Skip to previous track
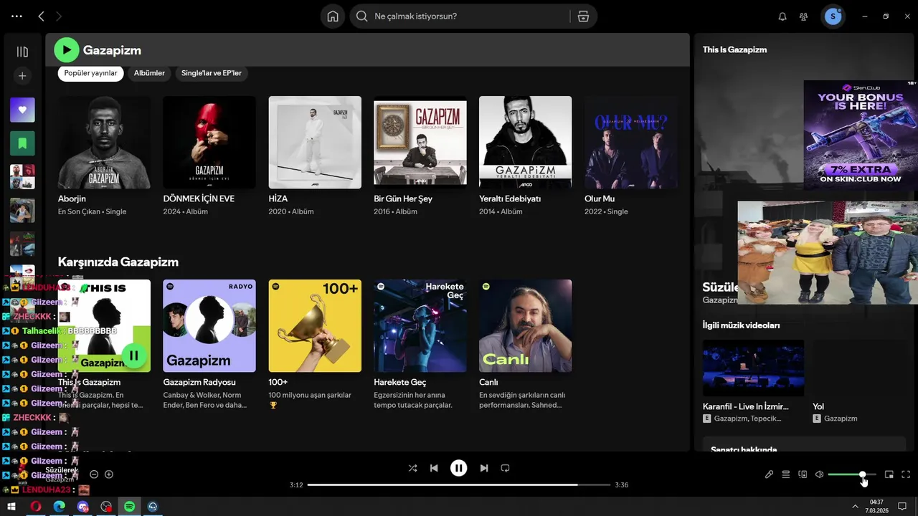The image size is (918, 516). point(434,468)
